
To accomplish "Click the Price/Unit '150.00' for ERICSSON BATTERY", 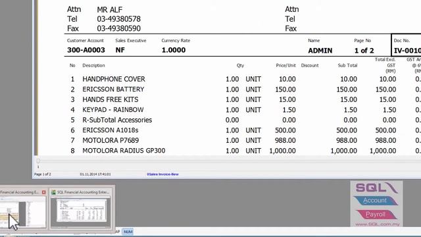I will pyautogui.click(x=285, y=90).
